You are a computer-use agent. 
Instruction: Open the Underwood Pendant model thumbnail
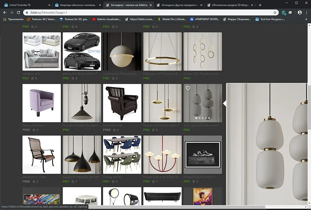[x=122, y=52]
